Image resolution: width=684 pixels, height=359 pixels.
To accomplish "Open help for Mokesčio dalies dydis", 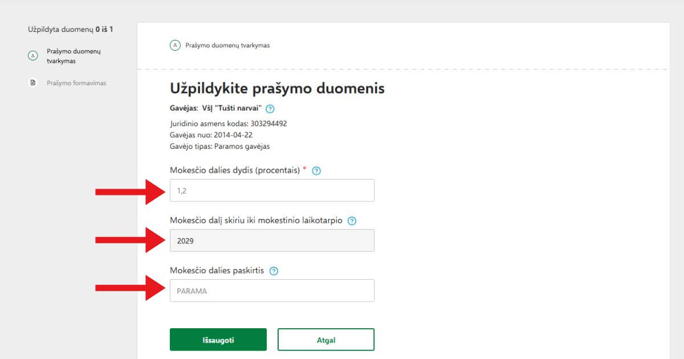I will tap(317, 170).
